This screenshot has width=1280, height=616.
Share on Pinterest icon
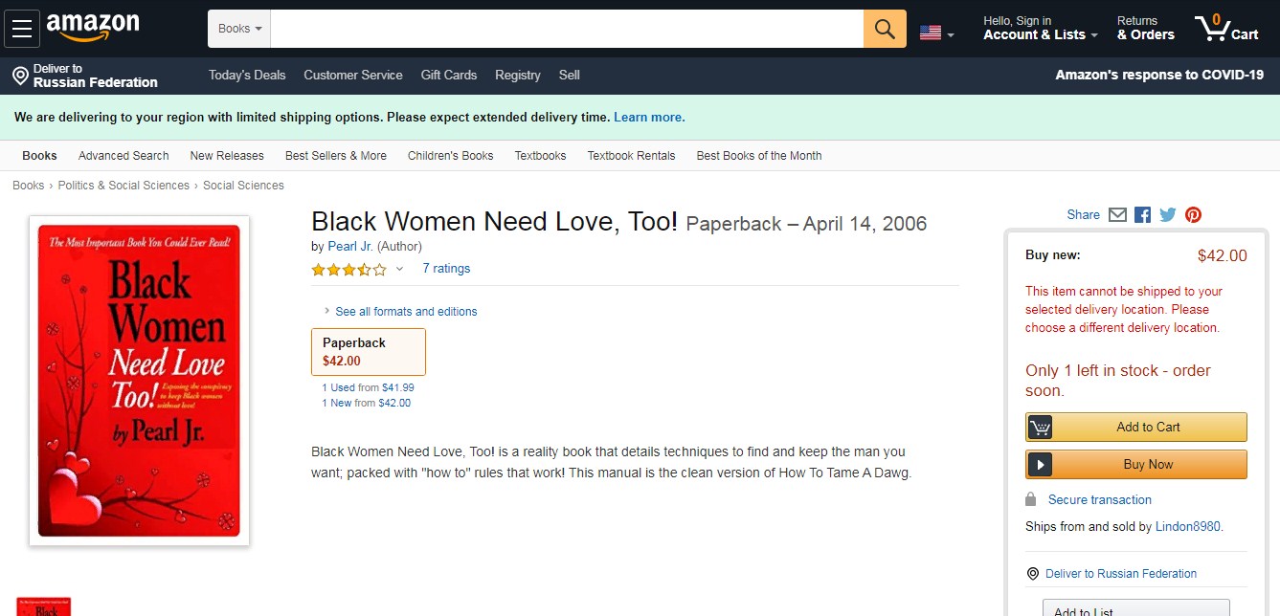pyautogui.click(x=1193, y=215)
